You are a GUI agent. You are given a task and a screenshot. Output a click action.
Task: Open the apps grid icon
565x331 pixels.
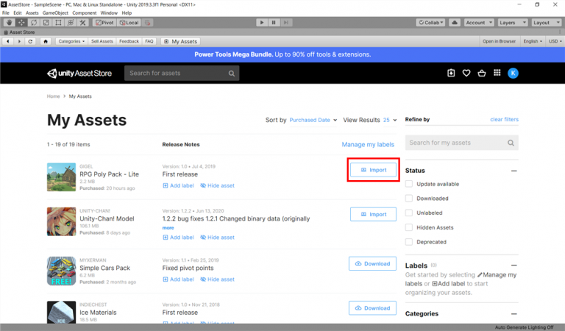(497, 73)
